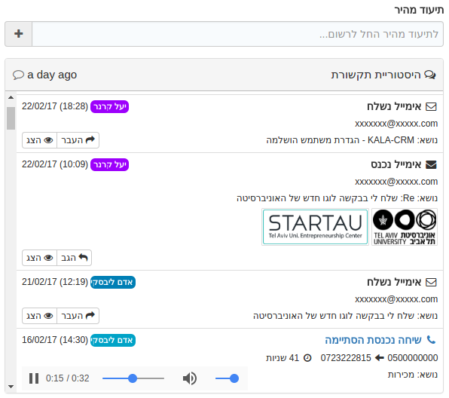Click the נושא: מכירות call subject
The height and width of the screenshot is (398, 449).
click(x=413, y=375)
